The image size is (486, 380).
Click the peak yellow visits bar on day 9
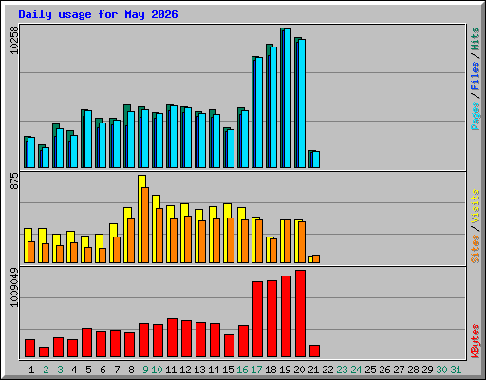click(141, 218)
